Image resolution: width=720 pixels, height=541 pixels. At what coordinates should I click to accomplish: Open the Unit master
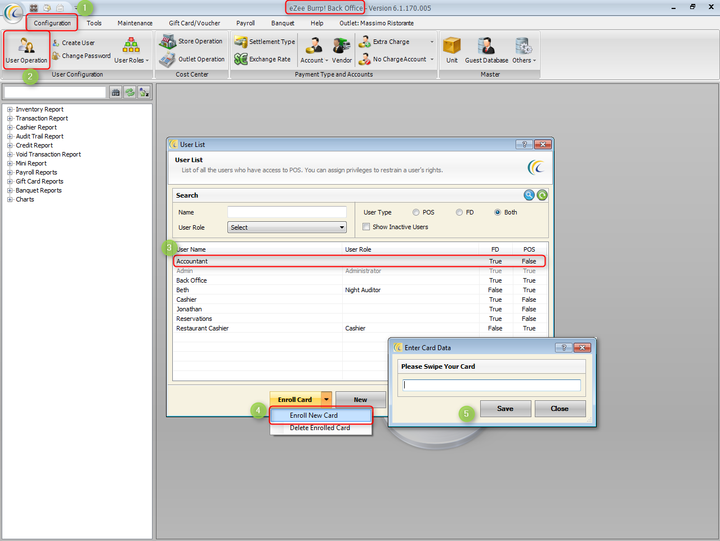[x=452, y=51]
